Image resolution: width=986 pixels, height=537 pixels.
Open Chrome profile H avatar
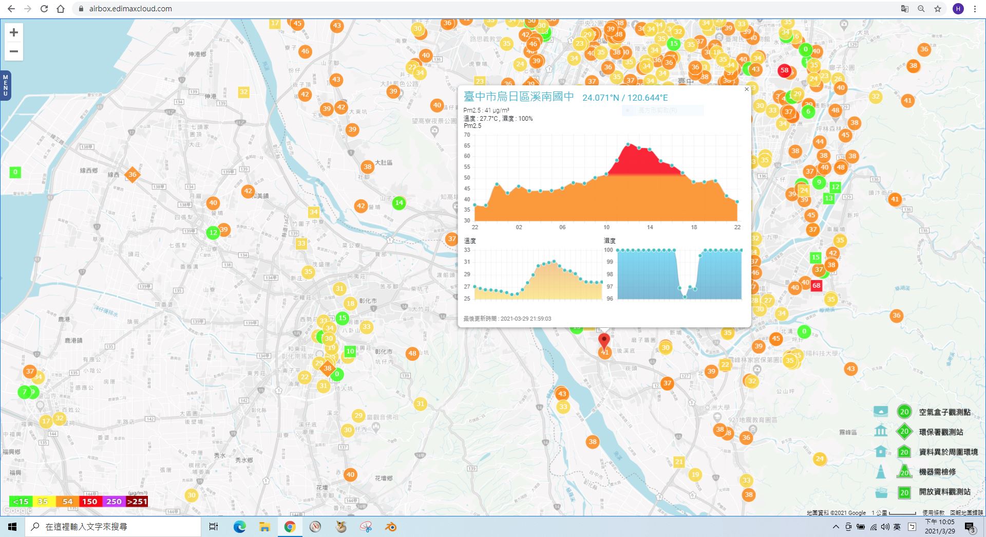pos(958,9)
